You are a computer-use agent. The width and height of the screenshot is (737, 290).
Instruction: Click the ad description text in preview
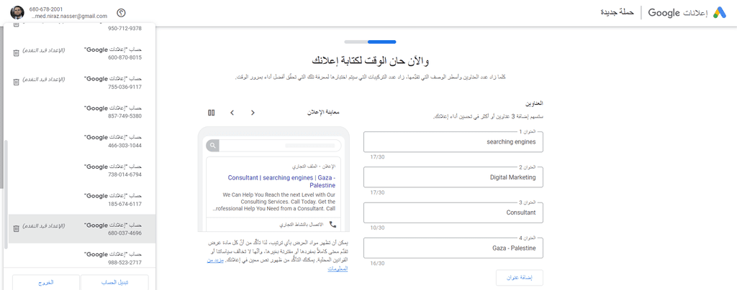[275, 201]
